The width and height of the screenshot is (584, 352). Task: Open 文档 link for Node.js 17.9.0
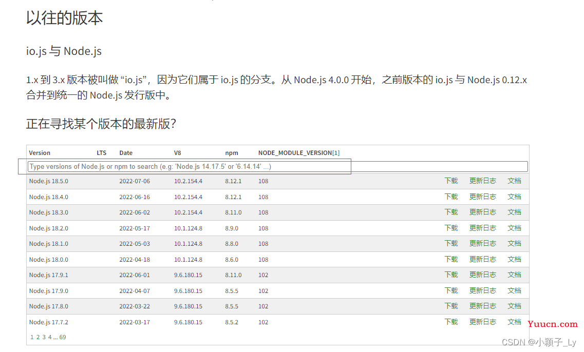tap(514, 290)
